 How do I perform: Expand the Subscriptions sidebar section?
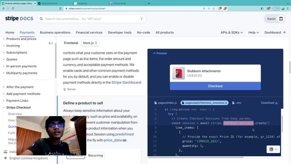pyautogui.click(x=4, y=53)
